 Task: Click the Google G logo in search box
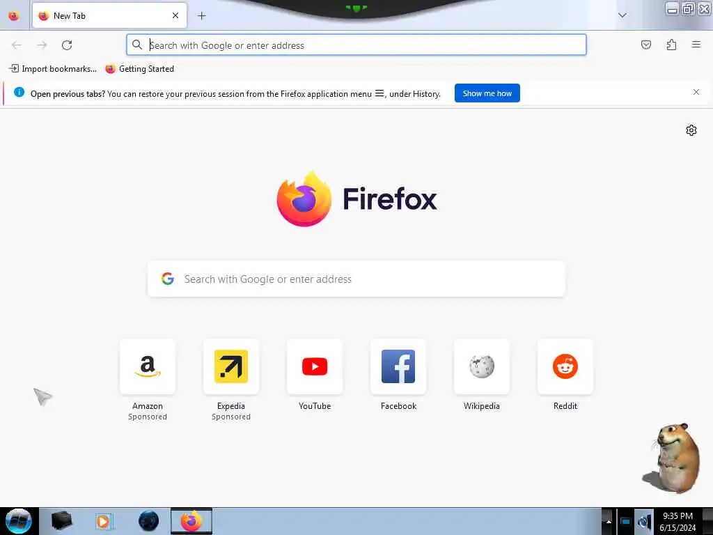coord(168,279)
